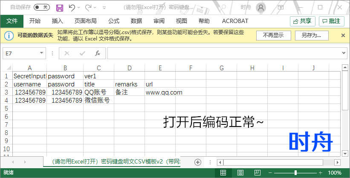
Task: Click the info icon in warning bar
Action: [x=9, y=35]
